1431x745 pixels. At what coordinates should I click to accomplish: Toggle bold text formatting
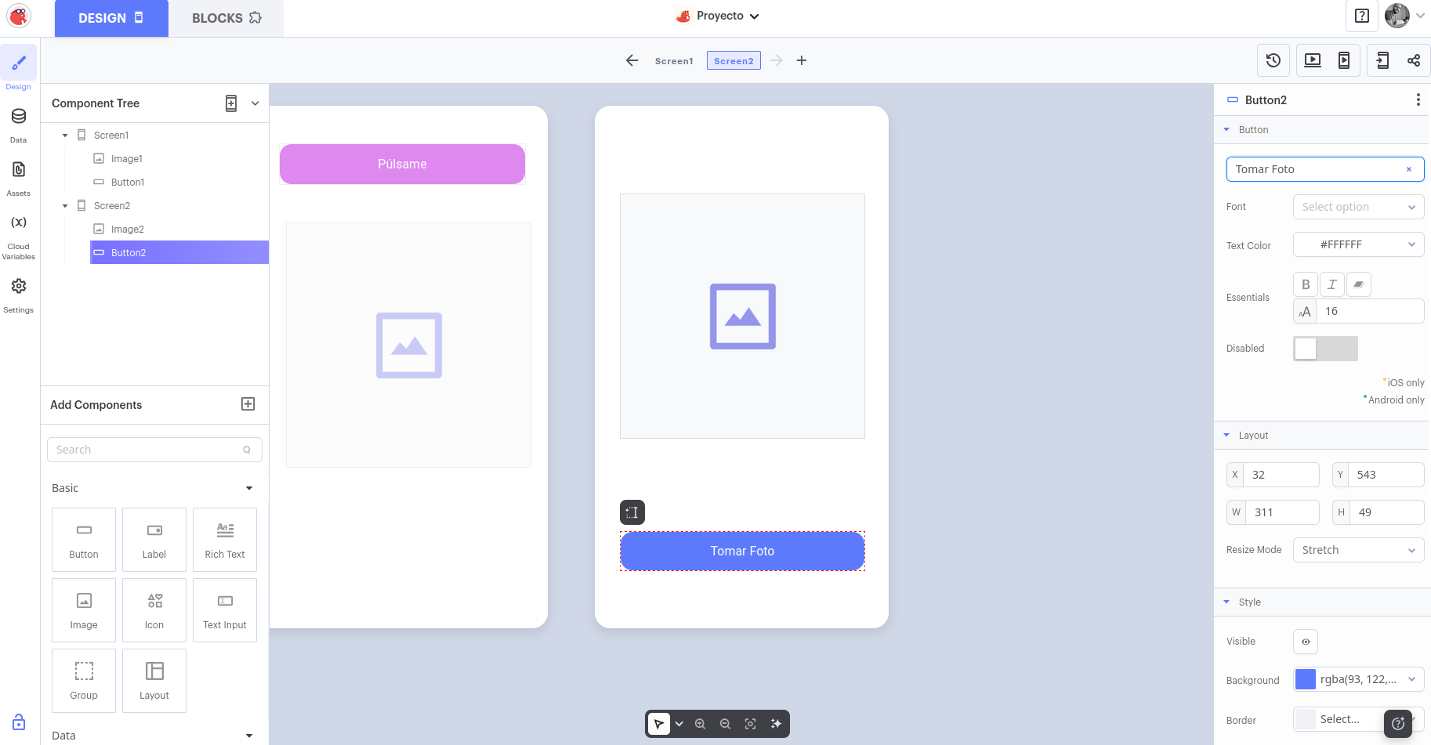coord(1306,284)
